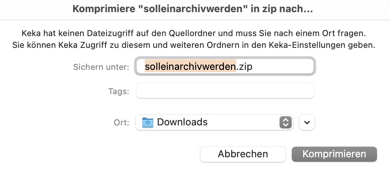Open the Ort location dropdown showing Downloads

[x=214, y=122]
